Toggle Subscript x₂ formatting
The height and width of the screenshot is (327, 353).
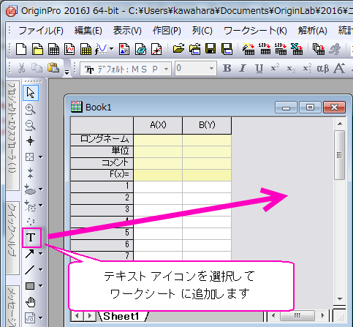coord(291,69)
